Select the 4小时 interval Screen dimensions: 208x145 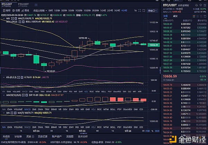click(124, 10)
